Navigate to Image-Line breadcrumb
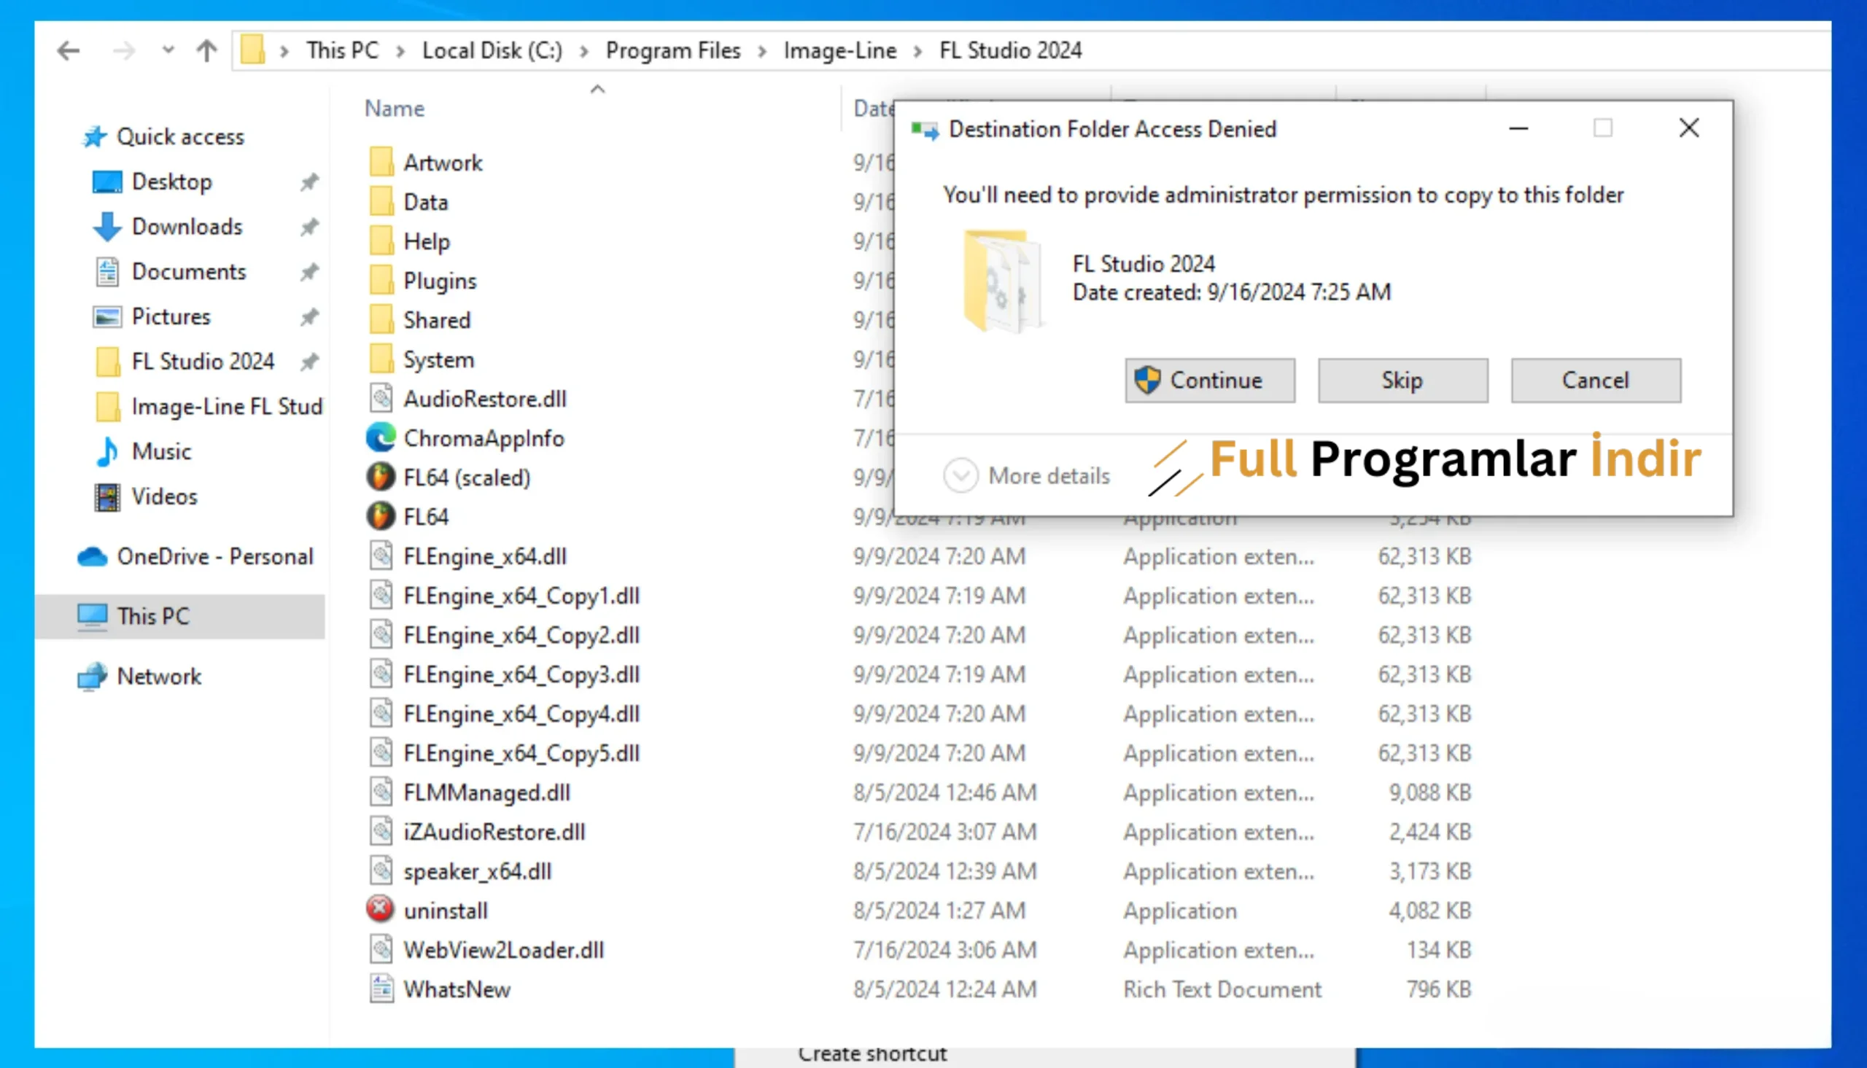Screen dimensions: 1867x1068 tap(840, 50)
